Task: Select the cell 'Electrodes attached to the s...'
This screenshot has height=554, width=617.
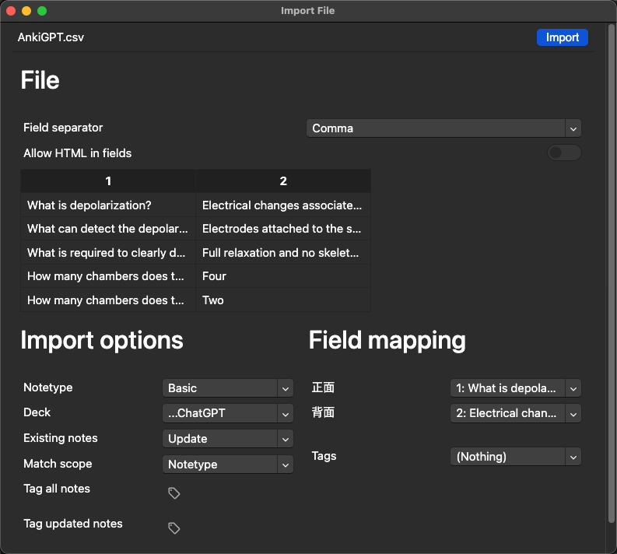Action: 283,229
